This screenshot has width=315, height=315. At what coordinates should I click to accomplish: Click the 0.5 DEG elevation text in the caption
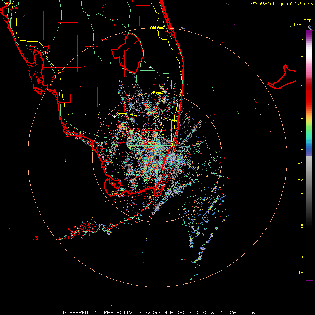point(175,313)
